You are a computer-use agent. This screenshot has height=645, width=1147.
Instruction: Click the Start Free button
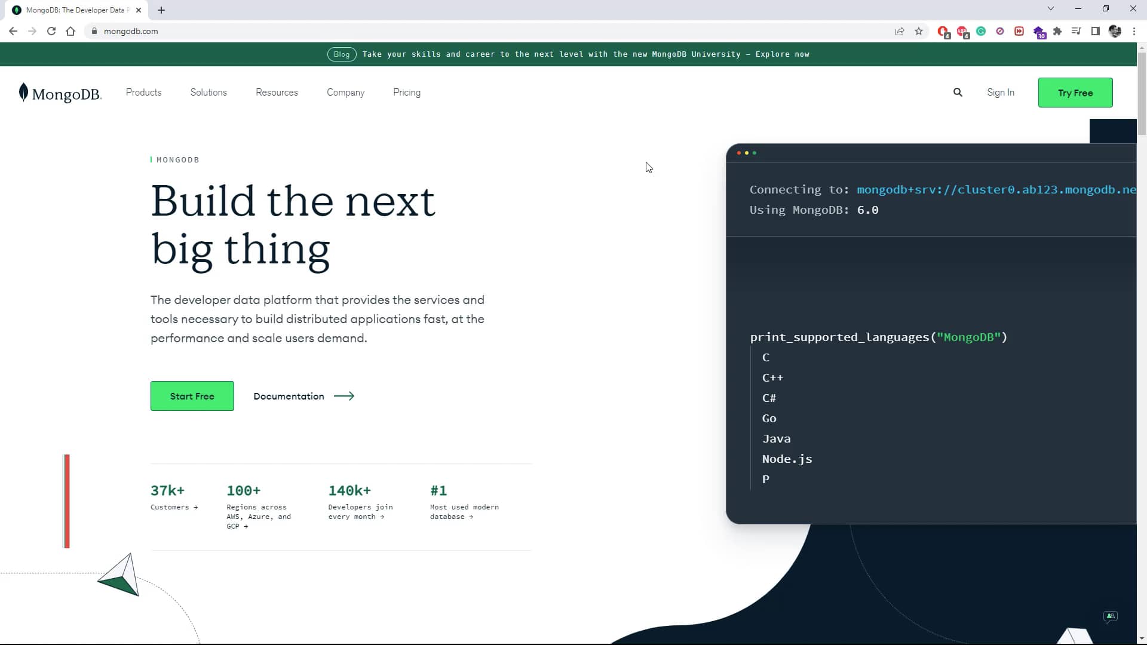(x=192, y=396)
